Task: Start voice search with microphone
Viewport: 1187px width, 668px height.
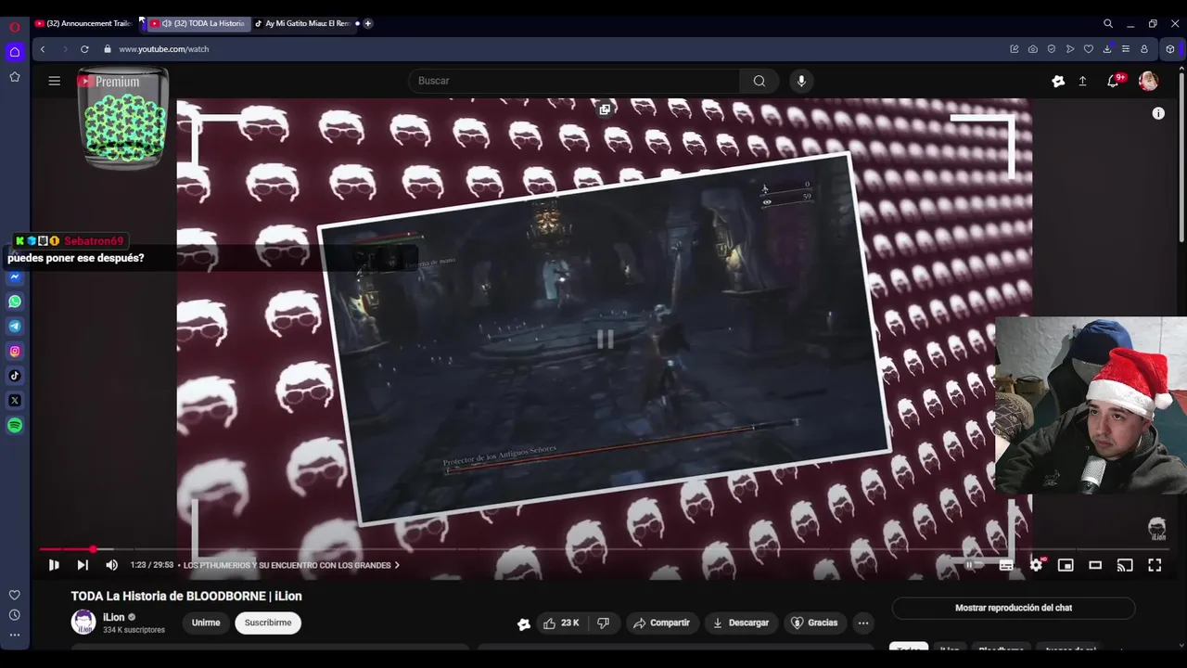Action: point(802,81)
